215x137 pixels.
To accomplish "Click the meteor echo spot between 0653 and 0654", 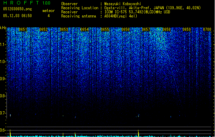I will click(x=75, y=117).
